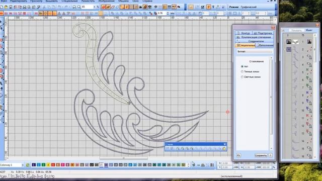Select the 'нет' smoothing radio button
Viewport: 322px width, 181px height.
pos(242,66)
